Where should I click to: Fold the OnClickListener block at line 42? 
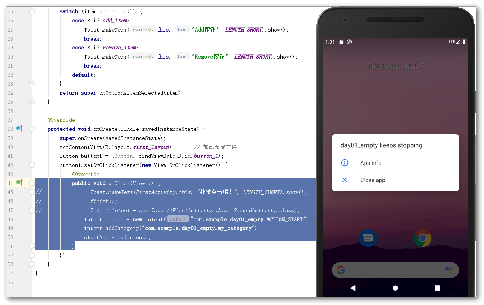coord(32,165)
